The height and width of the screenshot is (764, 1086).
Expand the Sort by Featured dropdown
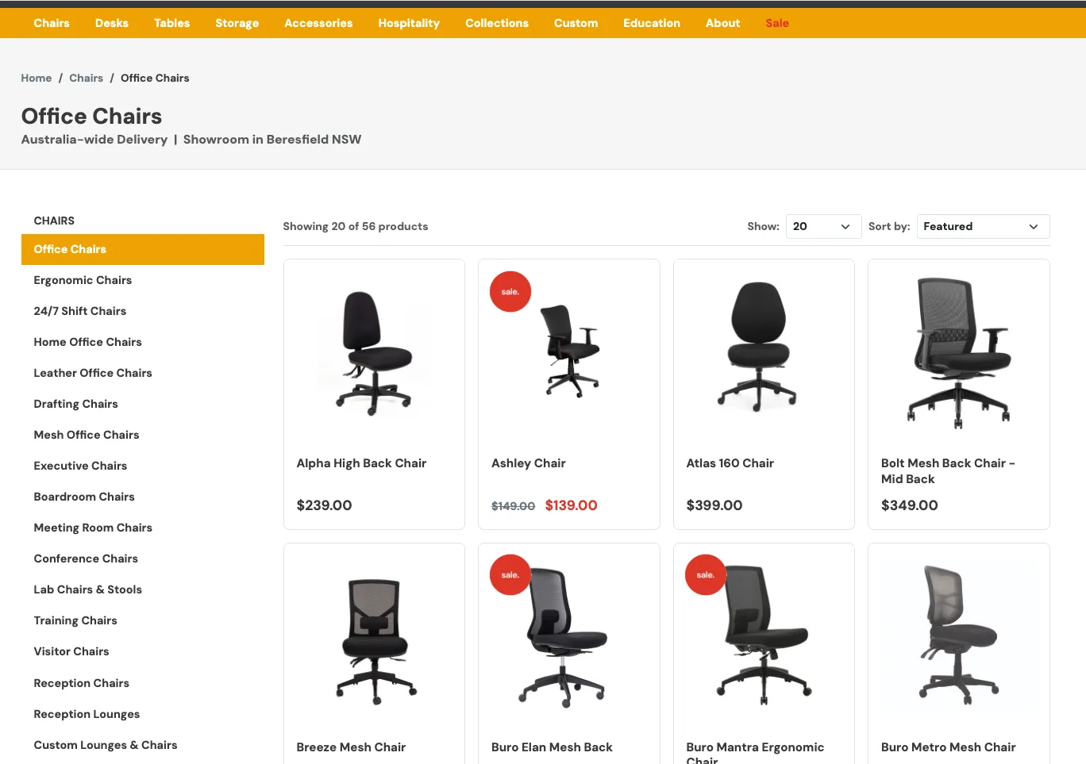983,226
